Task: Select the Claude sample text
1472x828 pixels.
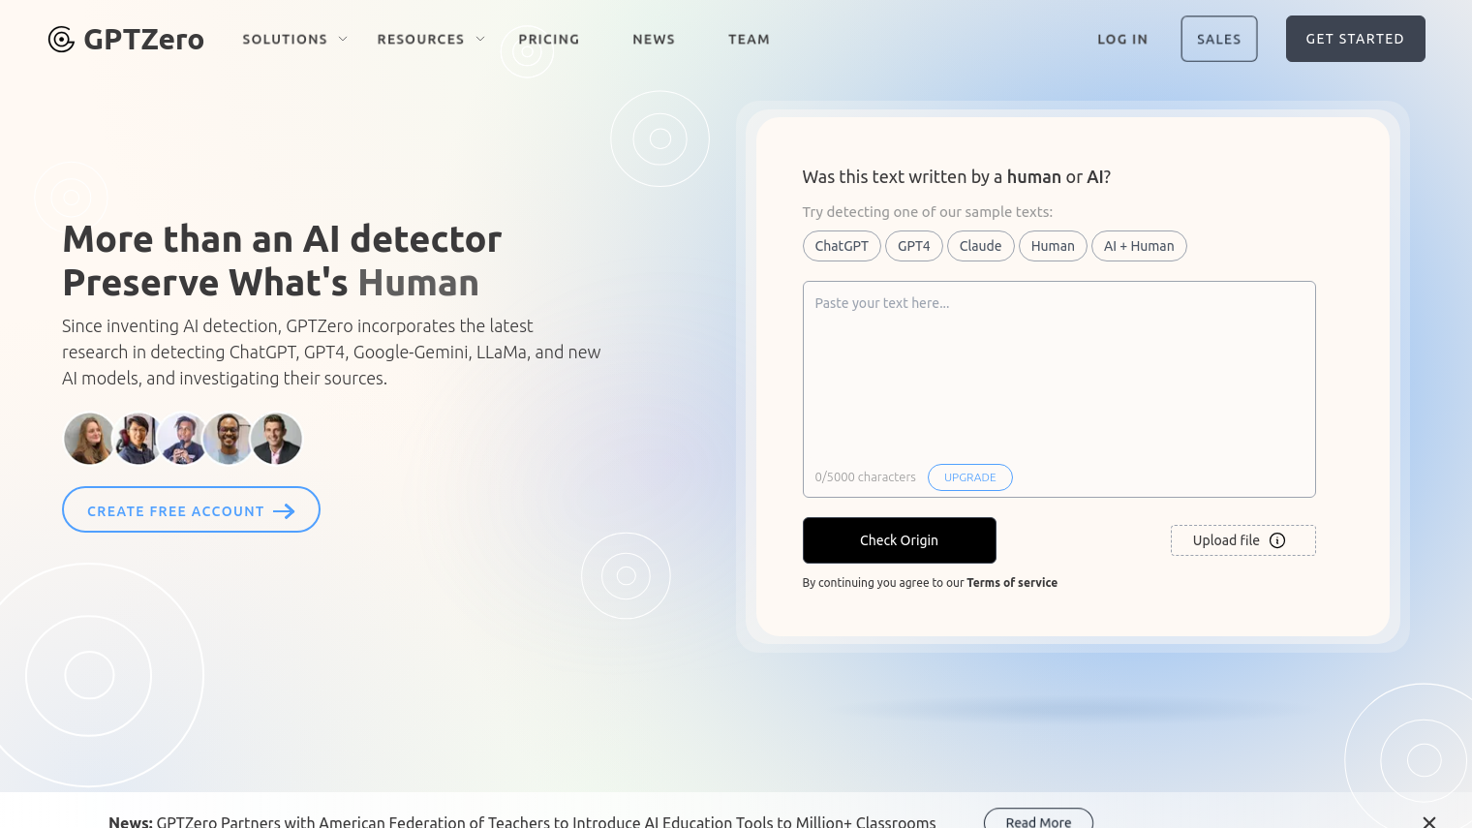Action: point(980,246)
